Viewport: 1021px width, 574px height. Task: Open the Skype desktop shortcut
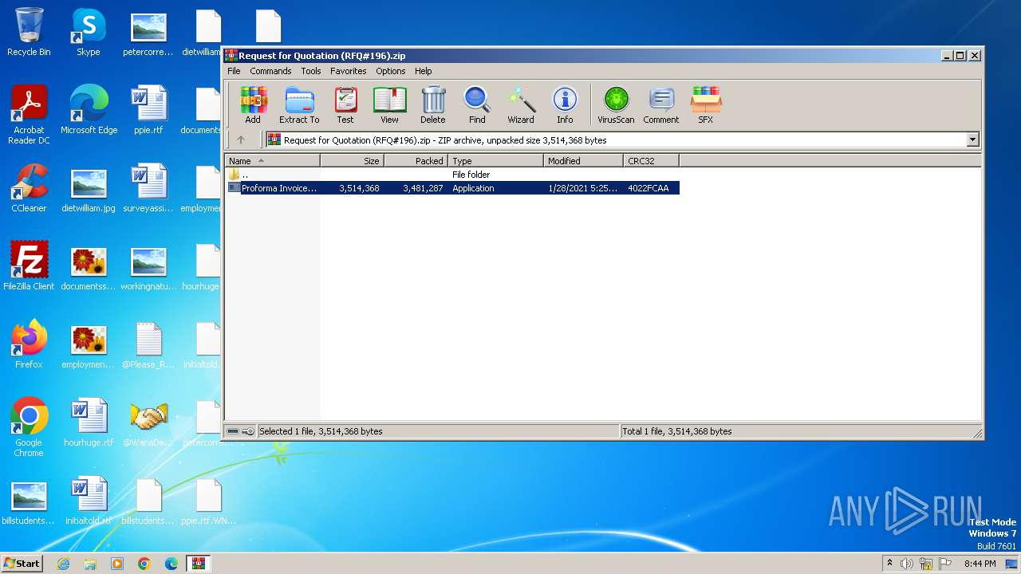pyautogui.click(x=89, y=33)
